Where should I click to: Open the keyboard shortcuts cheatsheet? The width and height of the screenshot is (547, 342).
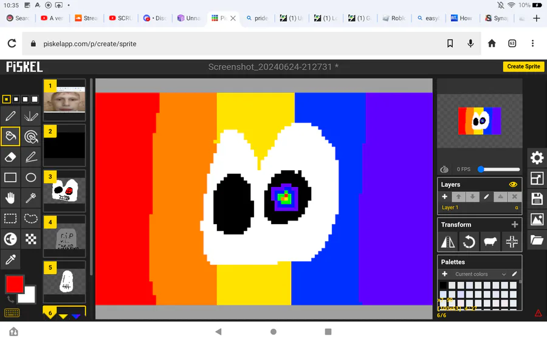[x=12, y=313]
